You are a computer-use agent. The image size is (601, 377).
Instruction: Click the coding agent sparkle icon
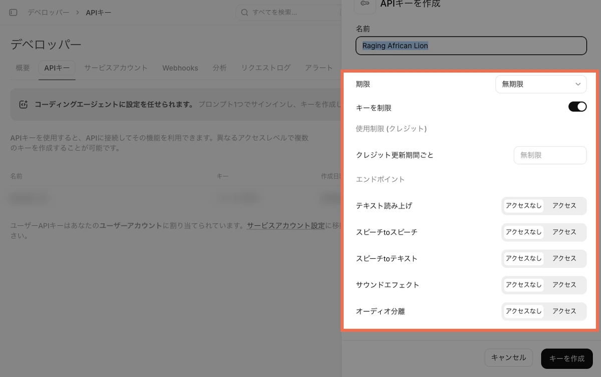coord(23,105)
